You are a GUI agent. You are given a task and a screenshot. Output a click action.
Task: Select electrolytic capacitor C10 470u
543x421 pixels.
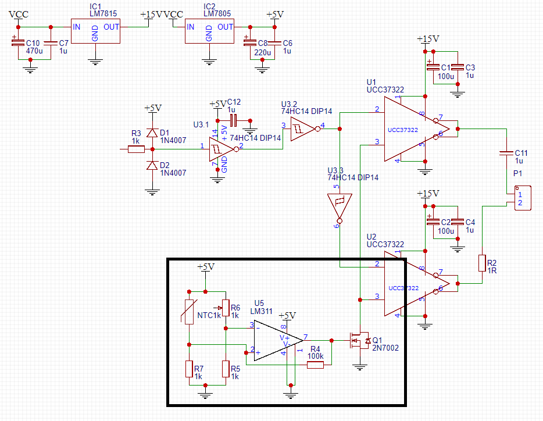pyautogui.click(x=19, y=43)
